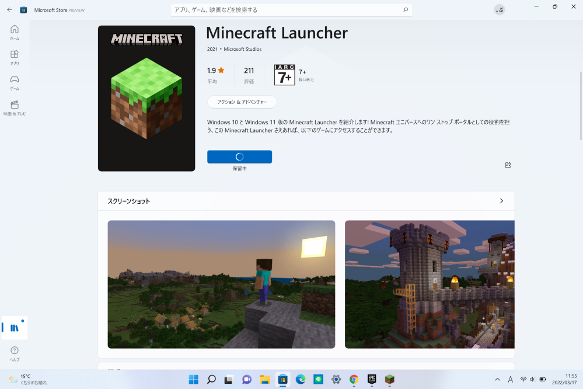Click the 211 ratings count
The width and height of the screenshot is (583, 389).
[x=249, y=71]
